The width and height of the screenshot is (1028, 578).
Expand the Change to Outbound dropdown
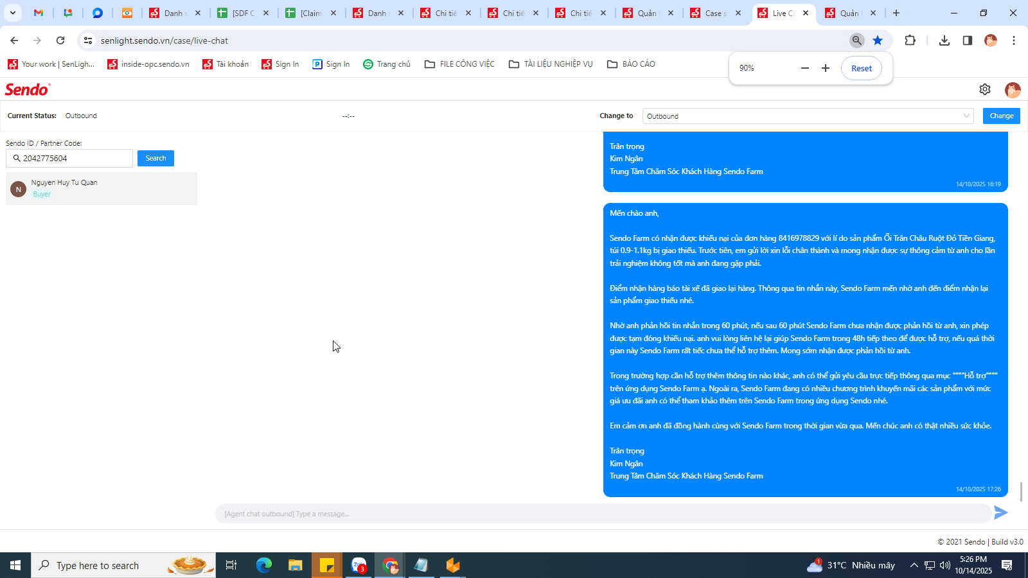(x=808, y=116)
